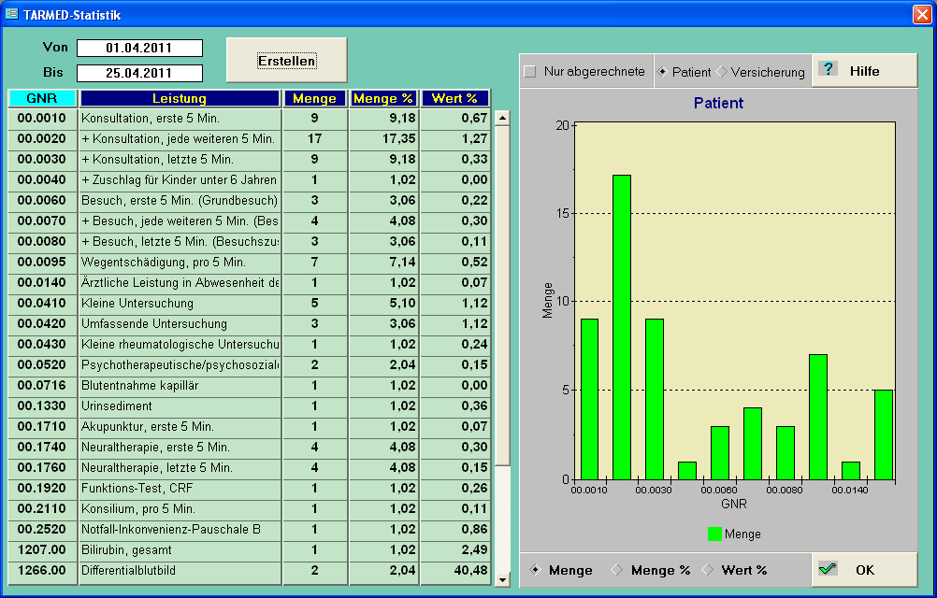Click the Leistung column header
The image size is (937, 598).
click(180, 98)
